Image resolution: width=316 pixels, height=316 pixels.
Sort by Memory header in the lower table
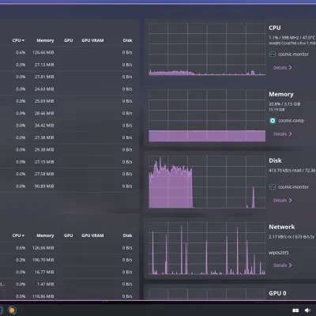click(45, 235)
